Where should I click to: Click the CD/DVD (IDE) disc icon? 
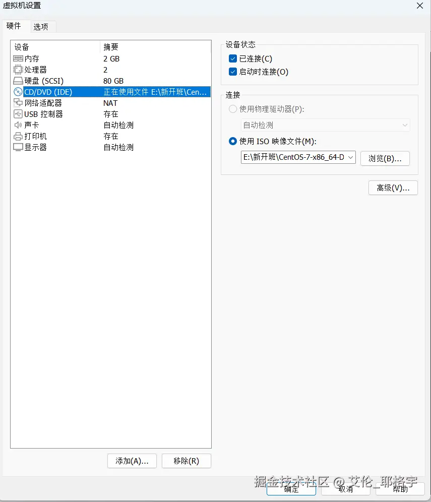18,92
